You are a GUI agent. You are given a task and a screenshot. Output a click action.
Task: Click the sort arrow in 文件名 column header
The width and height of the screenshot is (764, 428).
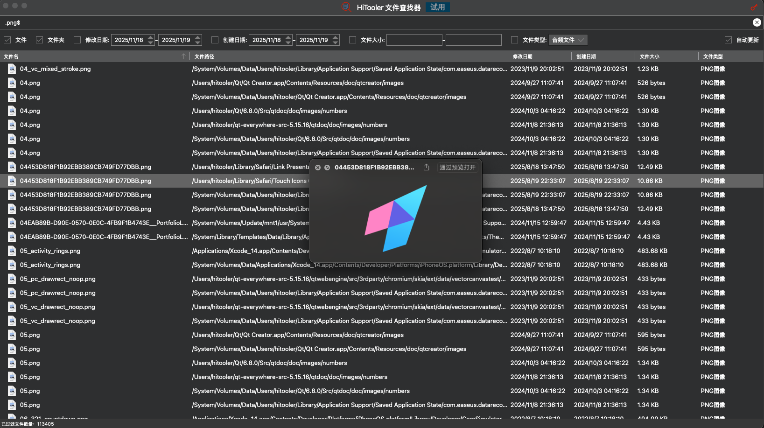[183, 56]
